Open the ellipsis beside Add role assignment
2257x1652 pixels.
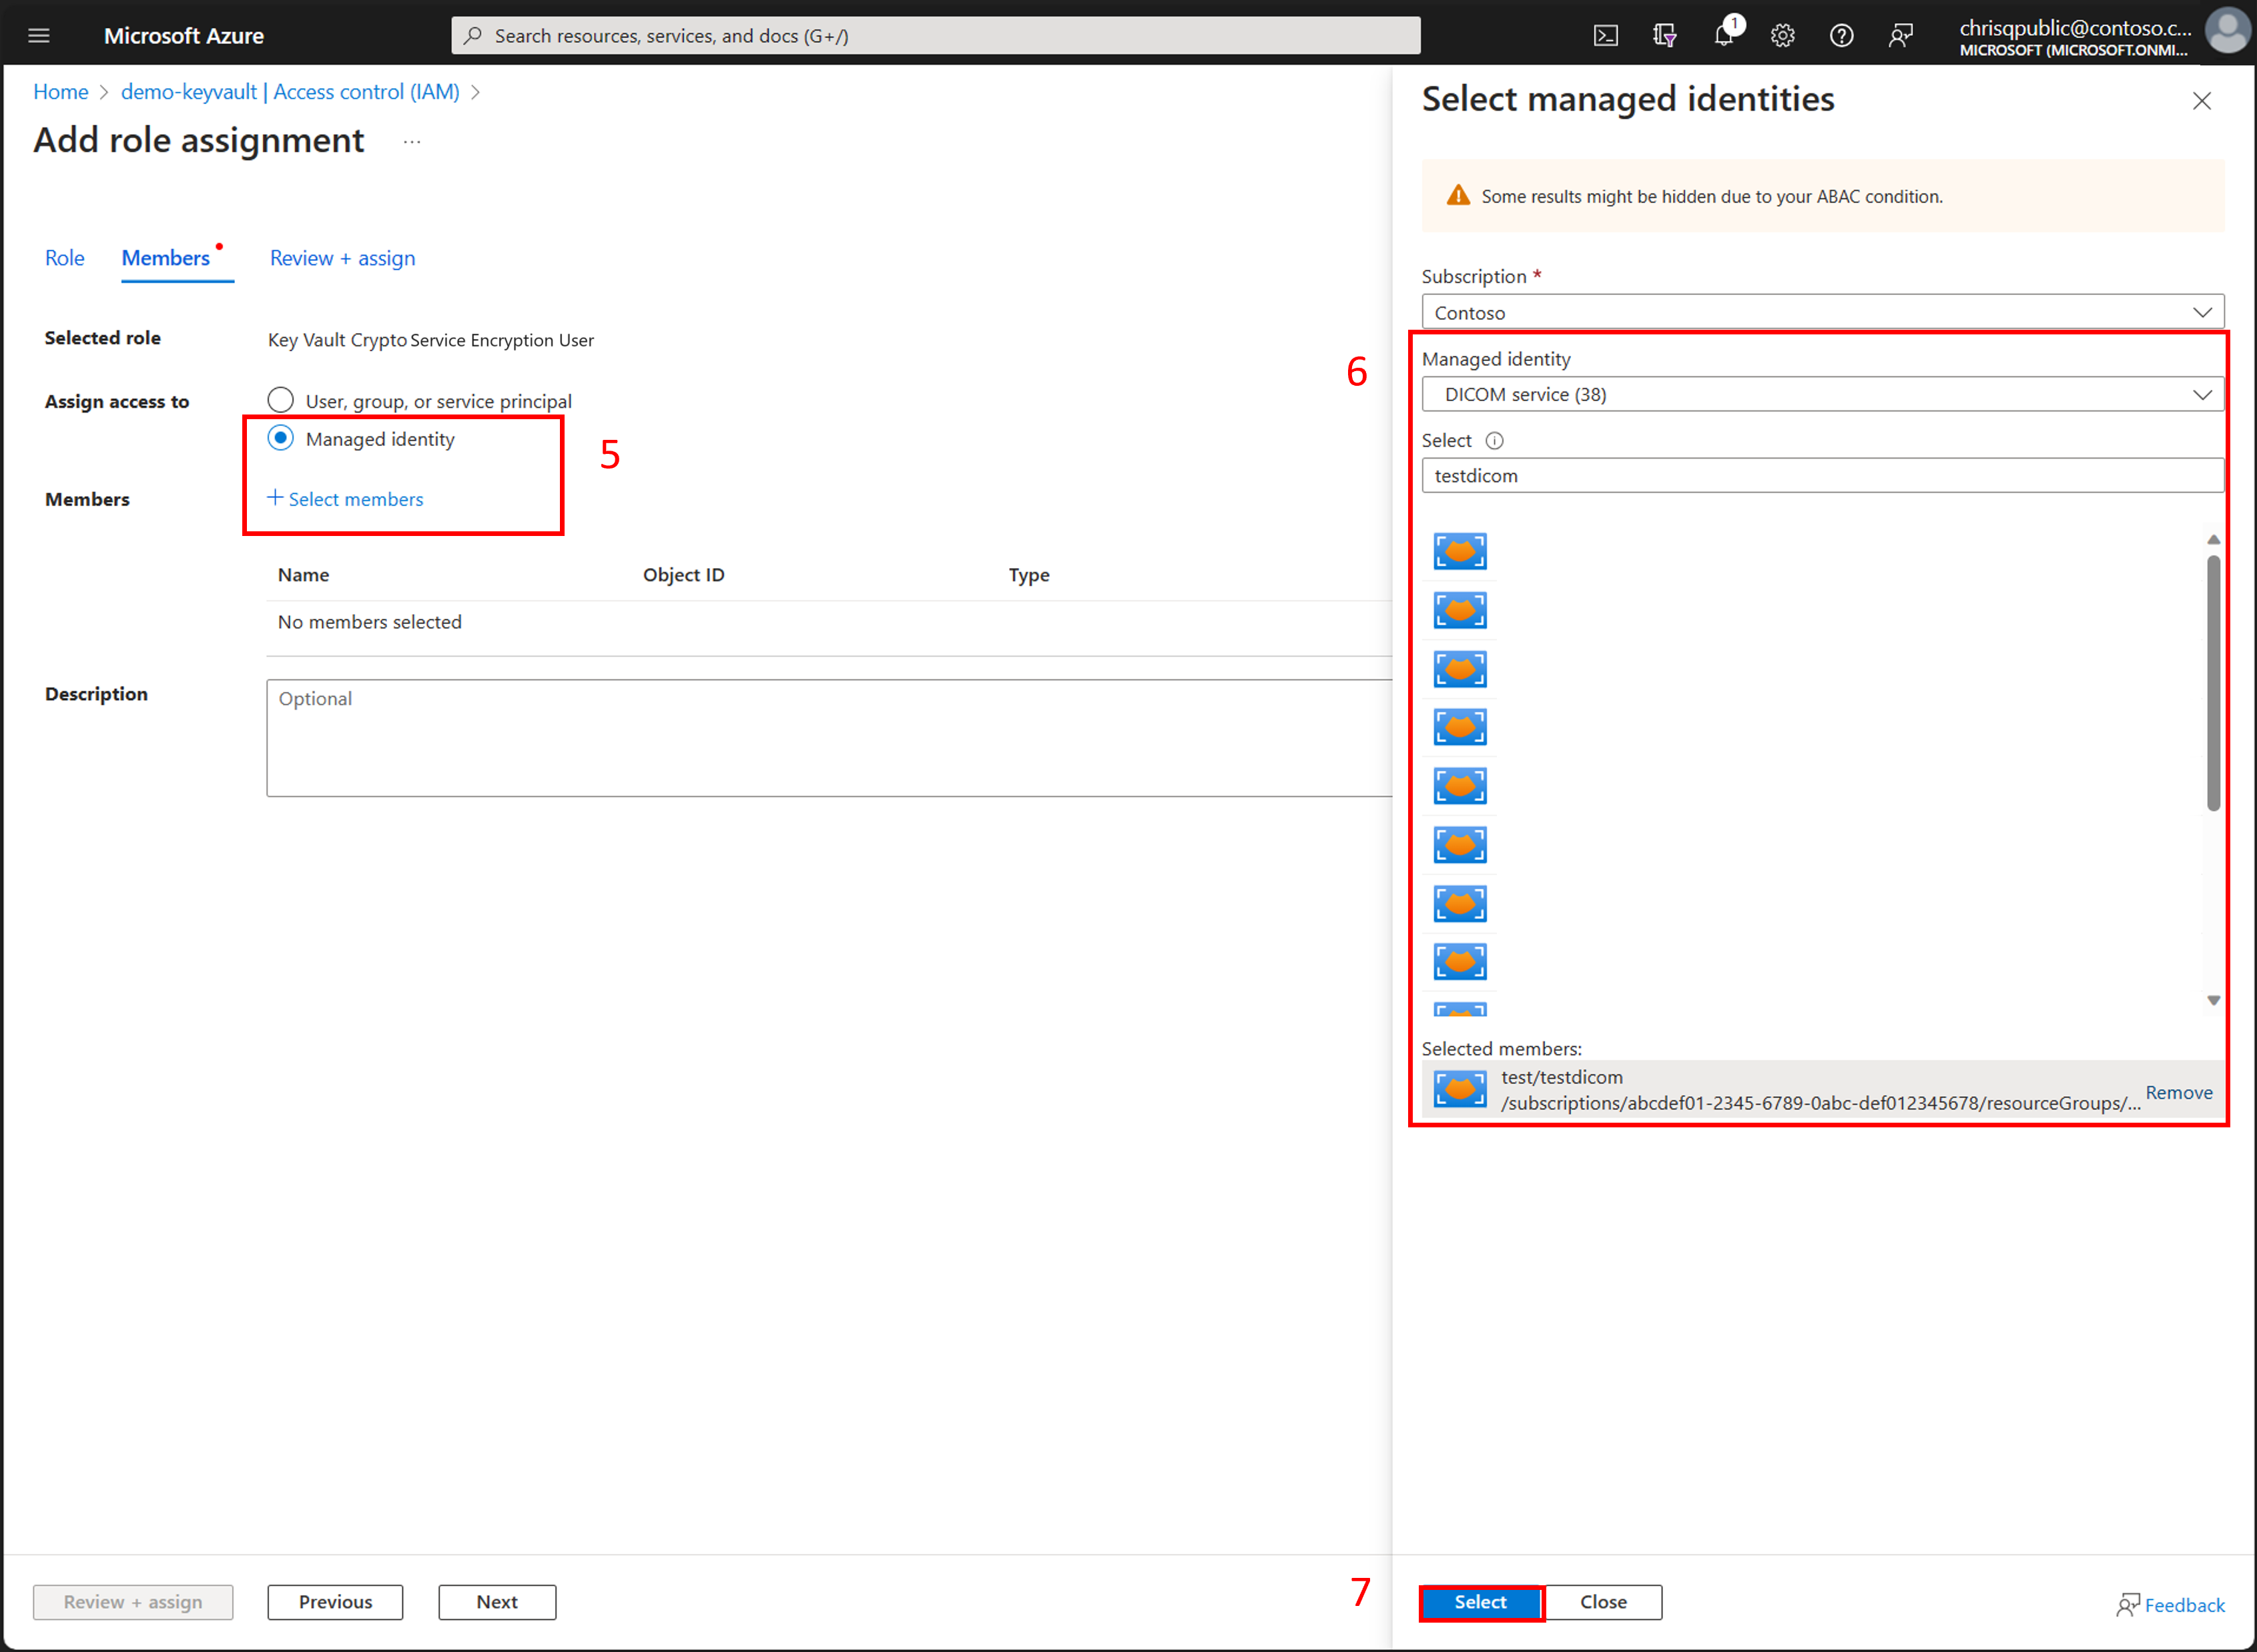click(x=412, y=141)
